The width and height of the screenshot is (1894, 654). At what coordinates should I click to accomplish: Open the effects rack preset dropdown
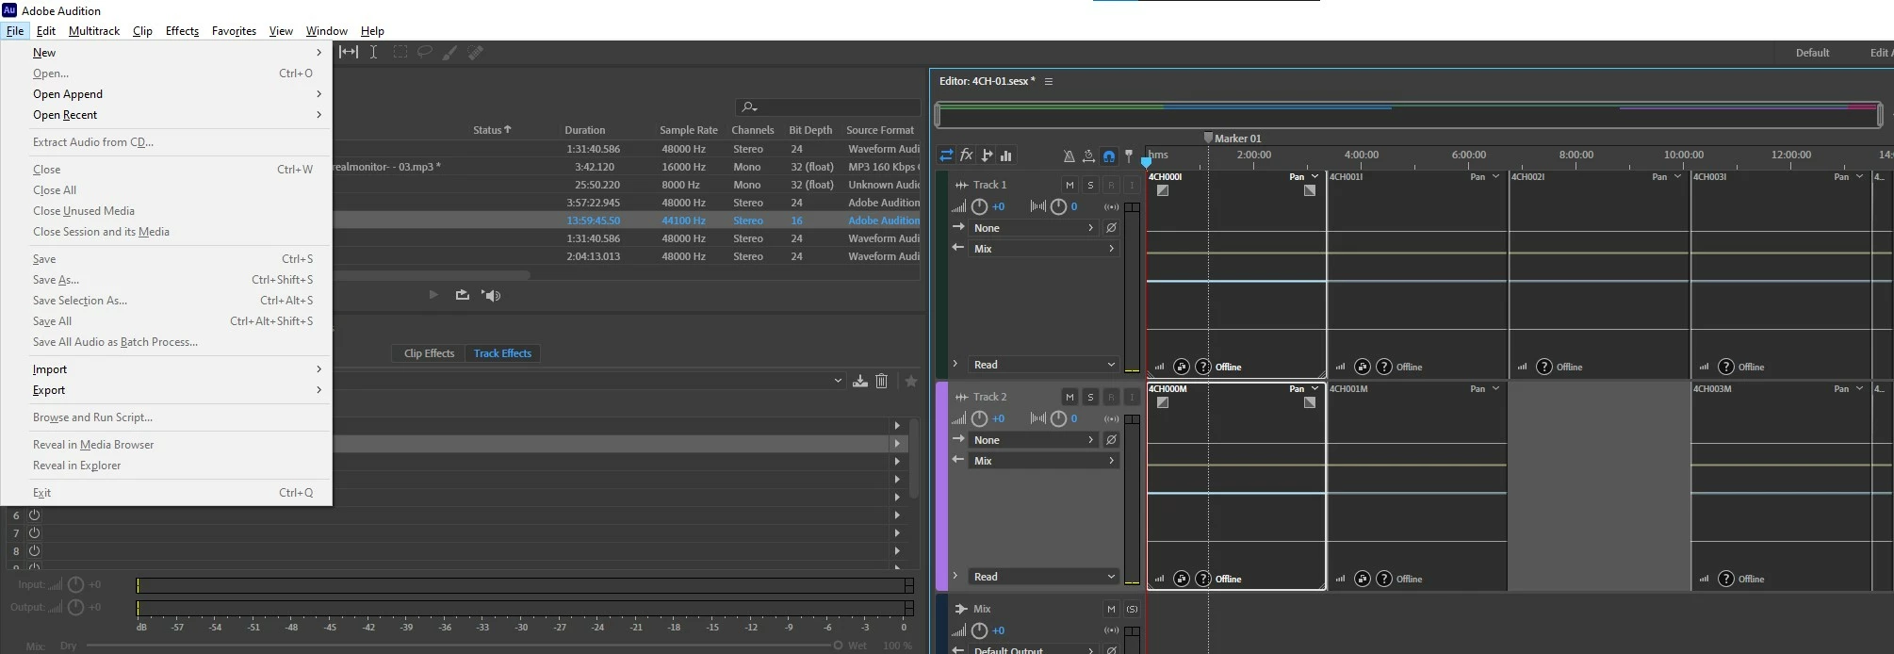[x=838, y=381]
